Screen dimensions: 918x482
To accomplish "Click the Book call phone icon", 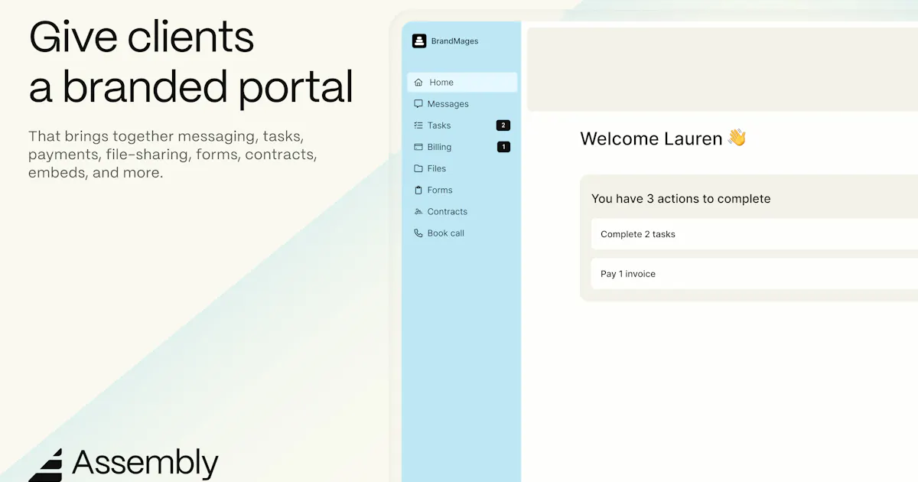I will click(x=418, y=233).
